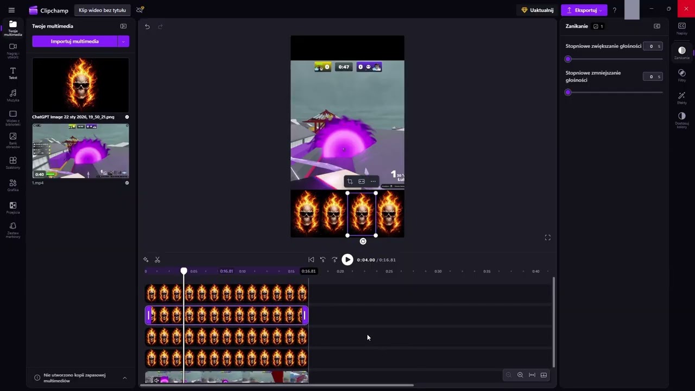Open more options on floating toolbar
Screen dimensions: 695x391
coord(373,181)
